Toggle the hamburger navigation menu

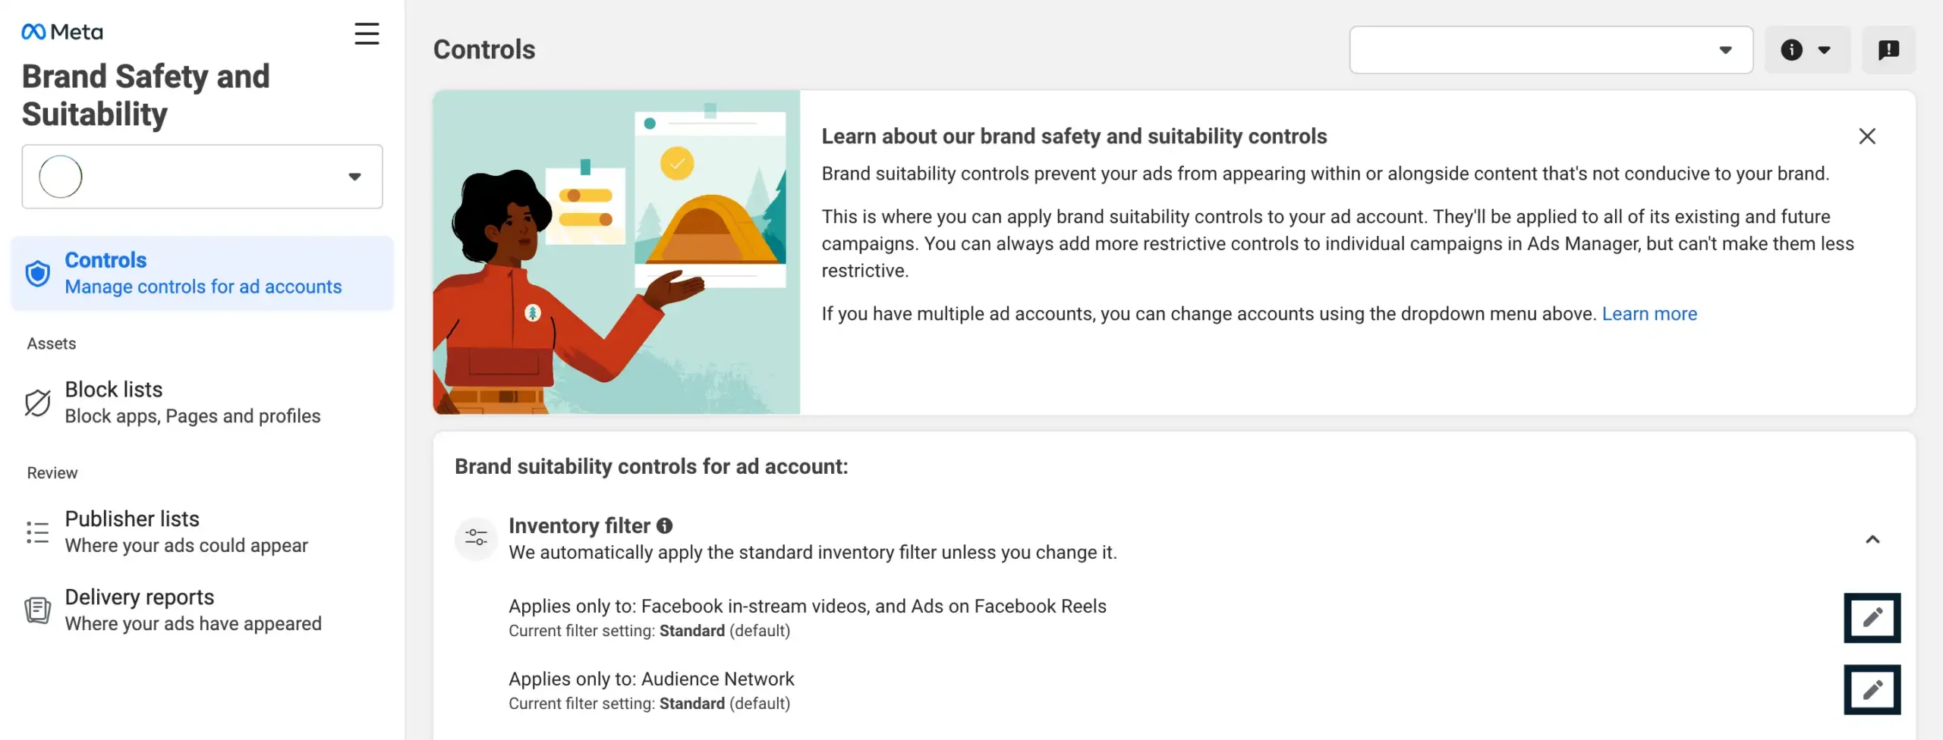[x=367, y=33]
